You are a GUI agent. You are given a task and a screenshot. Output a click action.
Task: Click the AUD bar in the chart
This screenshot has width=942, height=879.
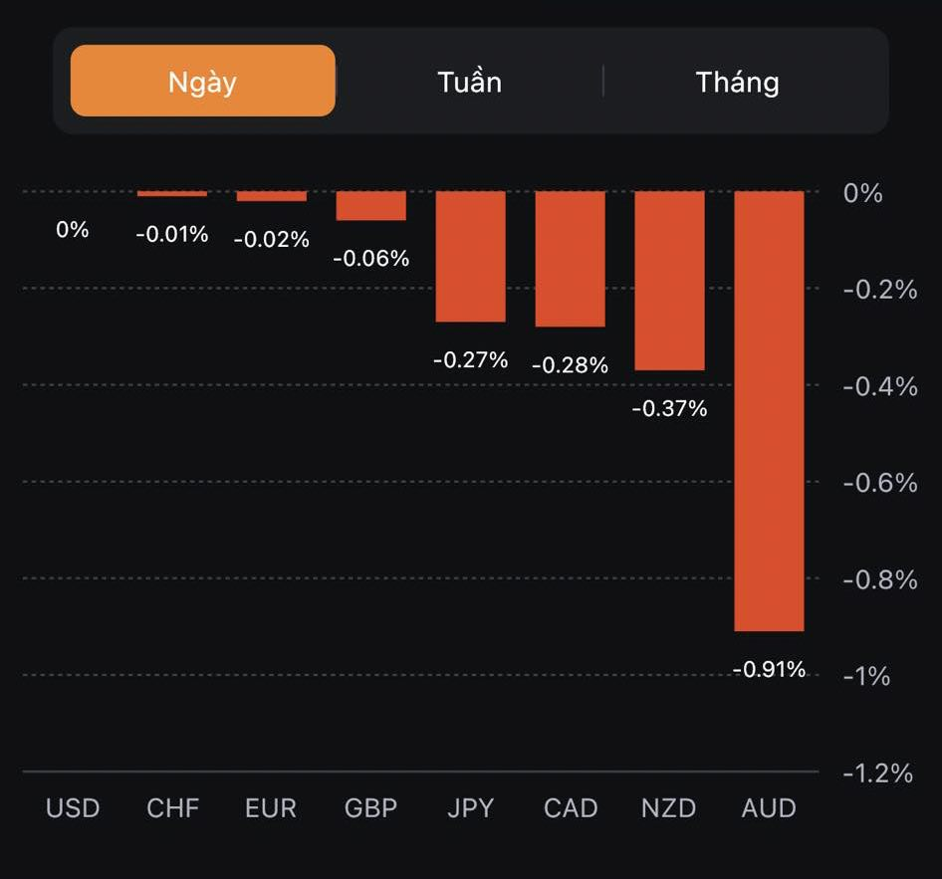769,410
